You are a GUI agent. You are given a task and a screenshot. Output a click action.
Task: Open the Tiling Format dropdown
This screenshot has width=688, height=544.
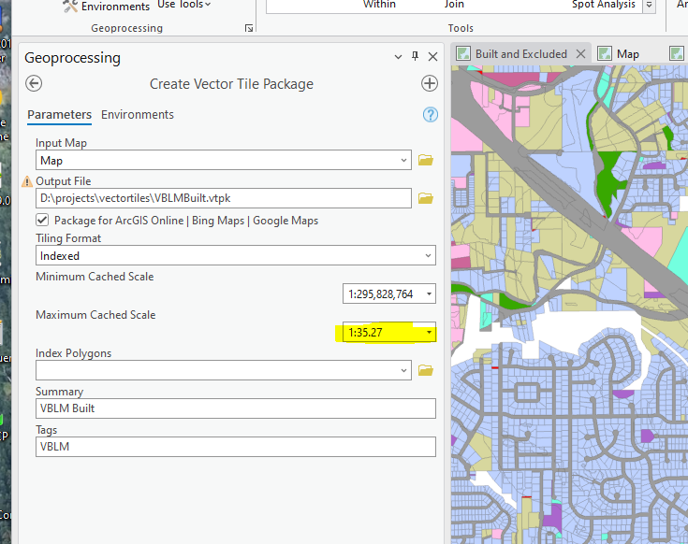pos(428,255)
